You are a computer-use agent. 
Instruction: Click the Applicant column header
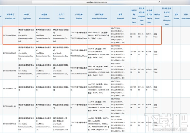(x=27, y=16)
